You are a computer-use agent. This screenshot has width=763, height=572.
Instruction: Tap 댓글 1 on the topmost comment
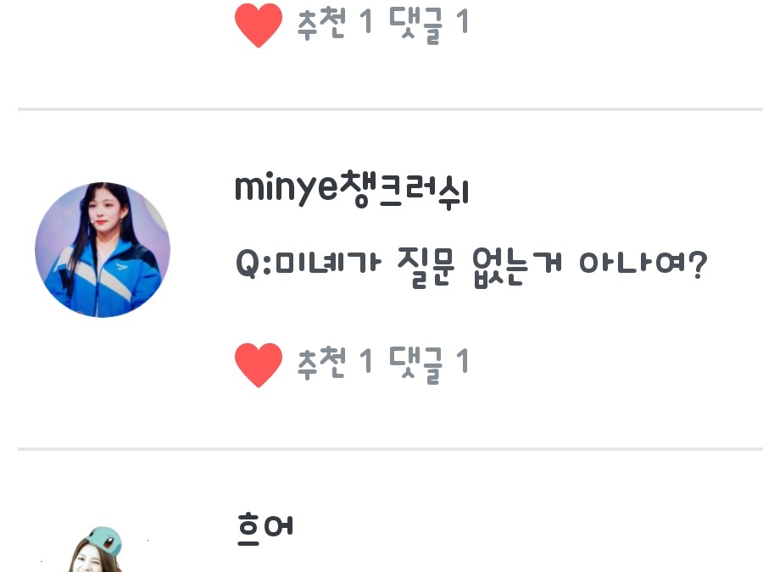click(429, 25)
